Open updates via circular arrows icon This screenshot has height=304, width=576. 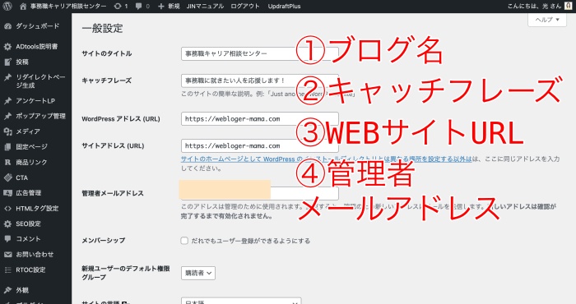click(118, 7)
